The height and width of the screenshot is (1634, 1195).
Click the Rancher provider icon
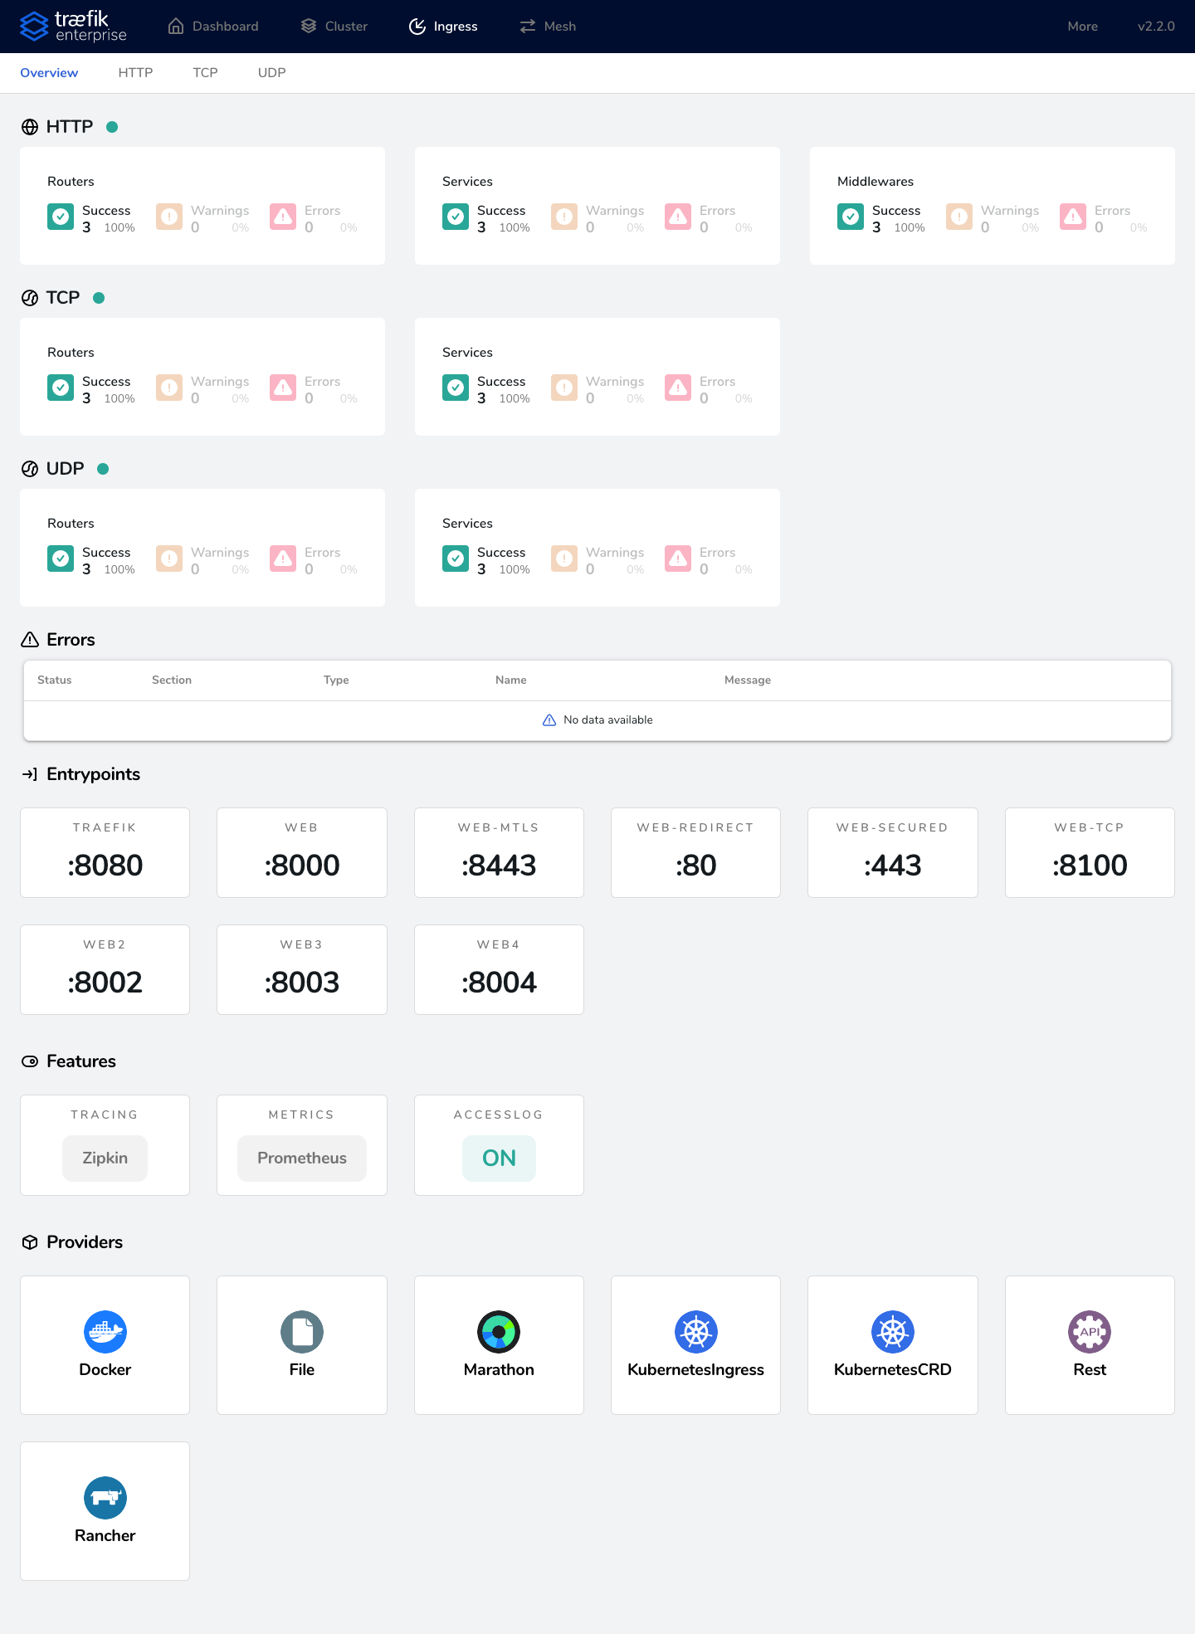coord(105,1498)
